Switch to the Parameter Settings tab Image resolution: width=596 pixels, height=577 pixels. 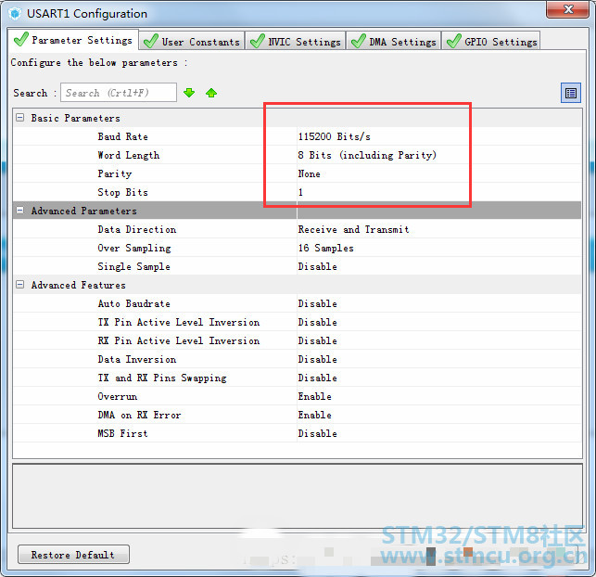73,40
